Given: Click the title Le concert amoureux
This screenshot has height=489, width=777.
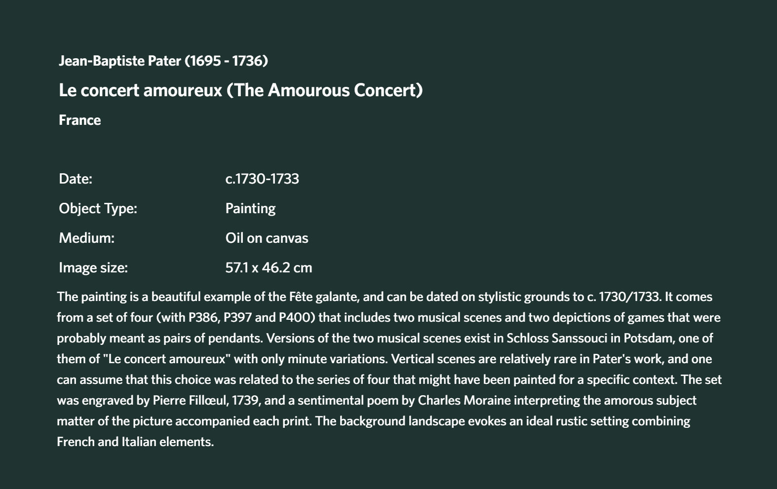Looking at the screenshot, I should [x=141, y=90].
